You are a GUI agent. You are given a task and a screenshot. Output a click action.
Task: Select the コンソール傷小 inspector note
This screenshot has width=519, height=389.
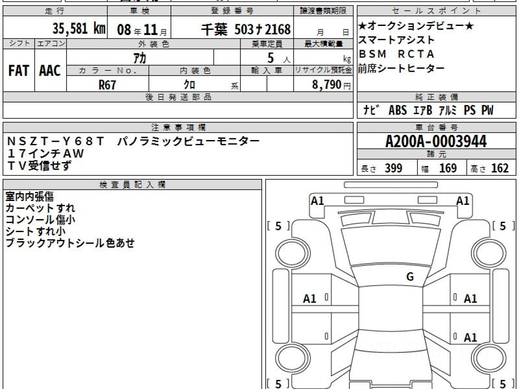pos(40,220)
